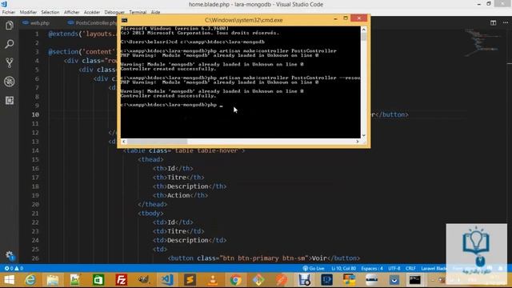
Task: Click the cmd.exe title bar icon
Action: coord(125,20)
